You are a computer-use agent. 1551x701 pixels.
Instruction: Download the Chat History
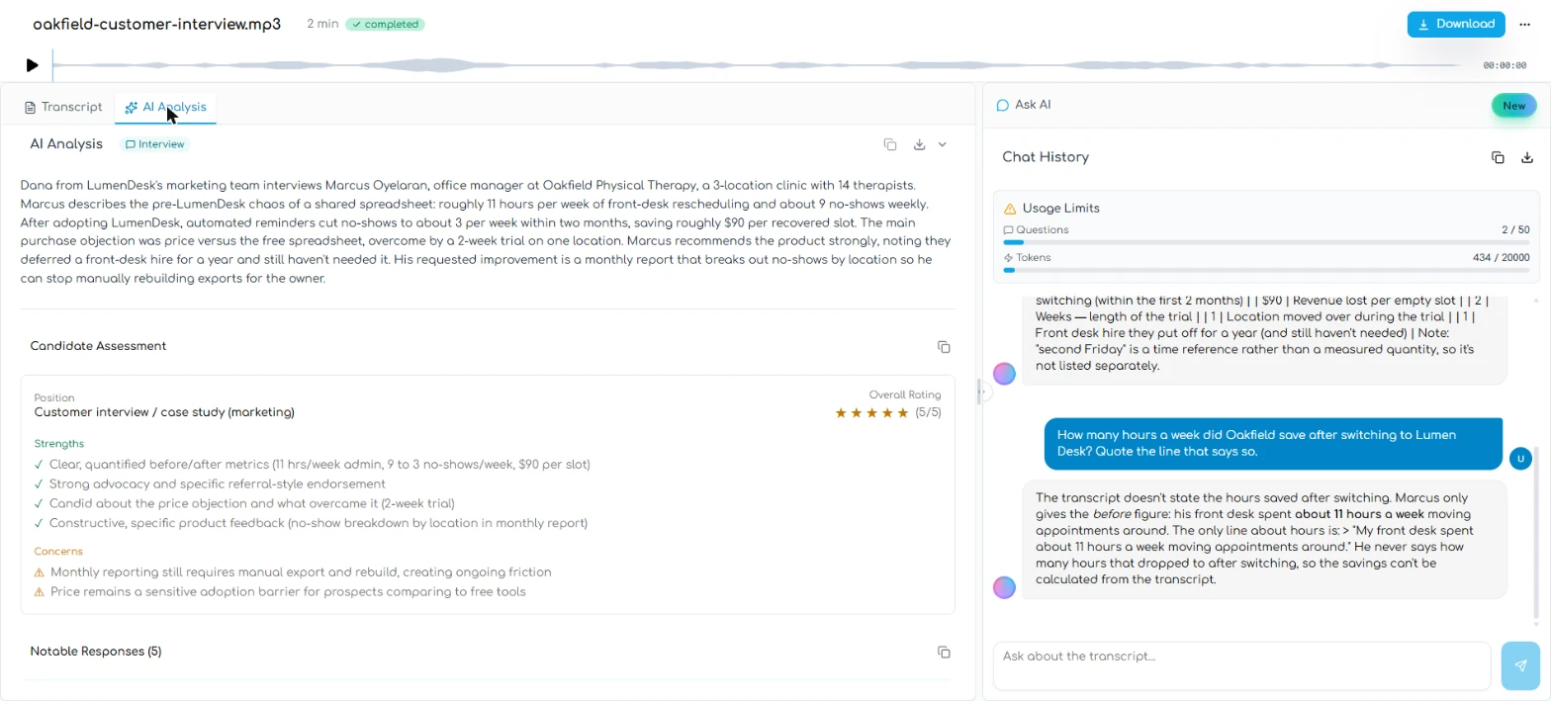coord(1526,157)
